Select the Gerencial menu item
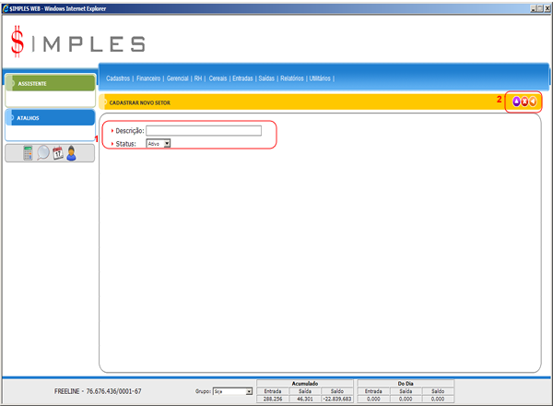This screenshot has width=553, height=406. click(178, 78)
